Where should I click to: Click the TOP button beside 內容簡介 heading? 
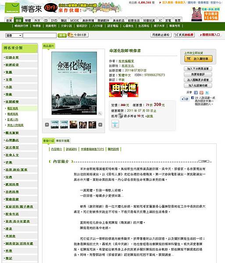(204, 161)
